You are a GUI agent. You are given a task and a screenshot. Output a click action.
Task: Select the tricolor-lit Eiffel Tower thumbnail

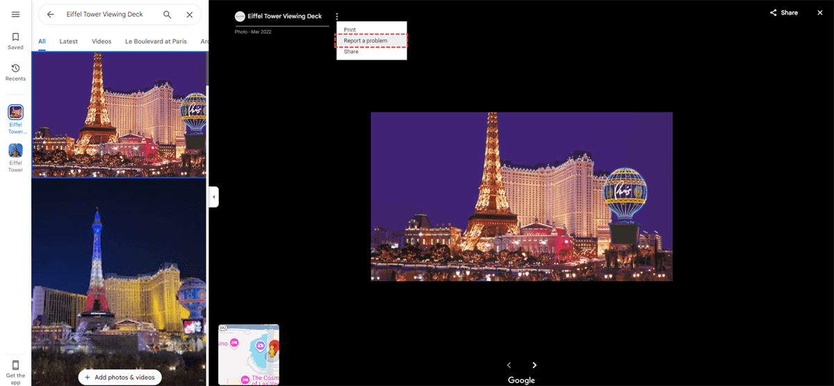click(x=120, y=281)
